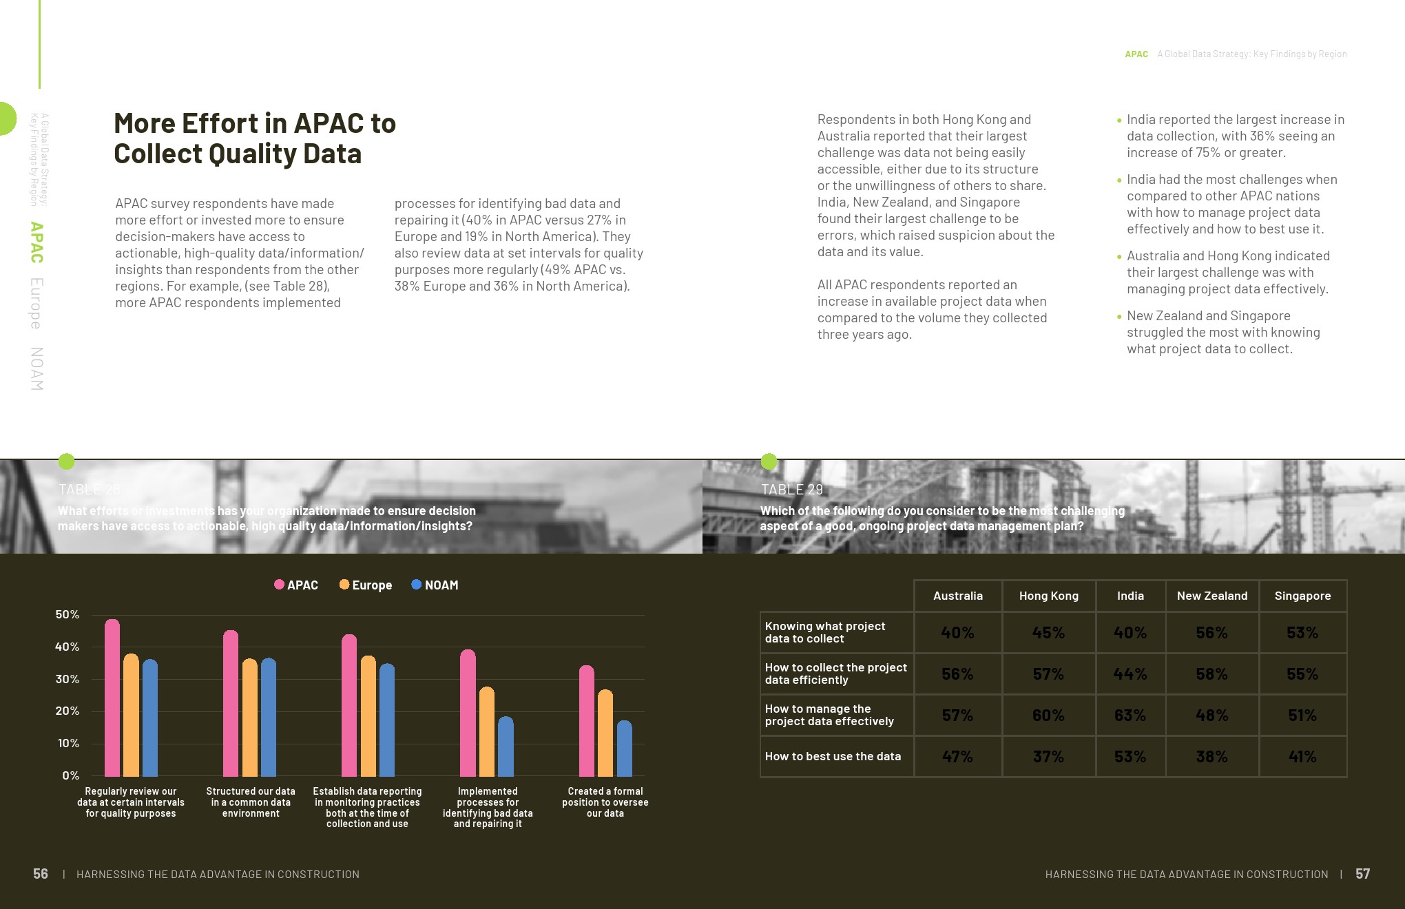
Task: Click the Singapore column header
Action: point(1302,596)
